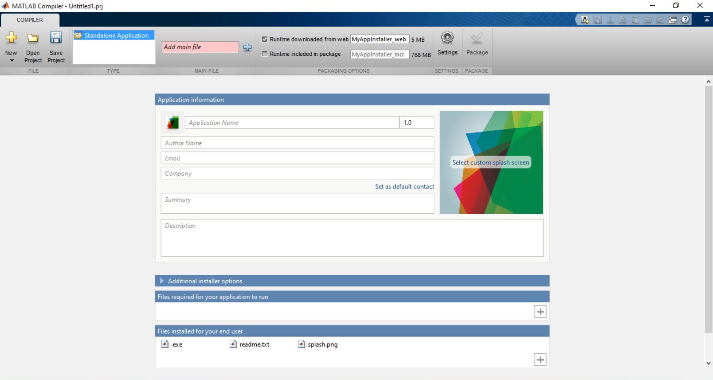Uncheck Runtime downloaded from web
This screenshot has height=380, width=713.
click(x=265, y=39)
